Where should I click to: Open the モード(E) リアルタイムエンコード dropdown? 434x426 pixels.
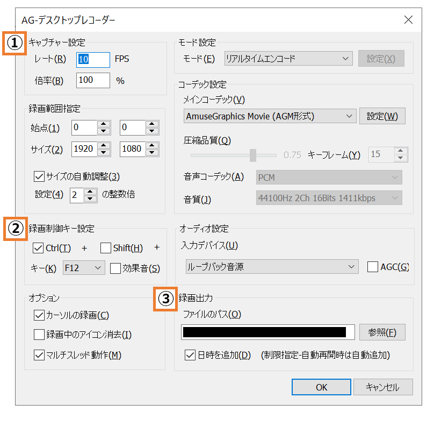(288, 59)
